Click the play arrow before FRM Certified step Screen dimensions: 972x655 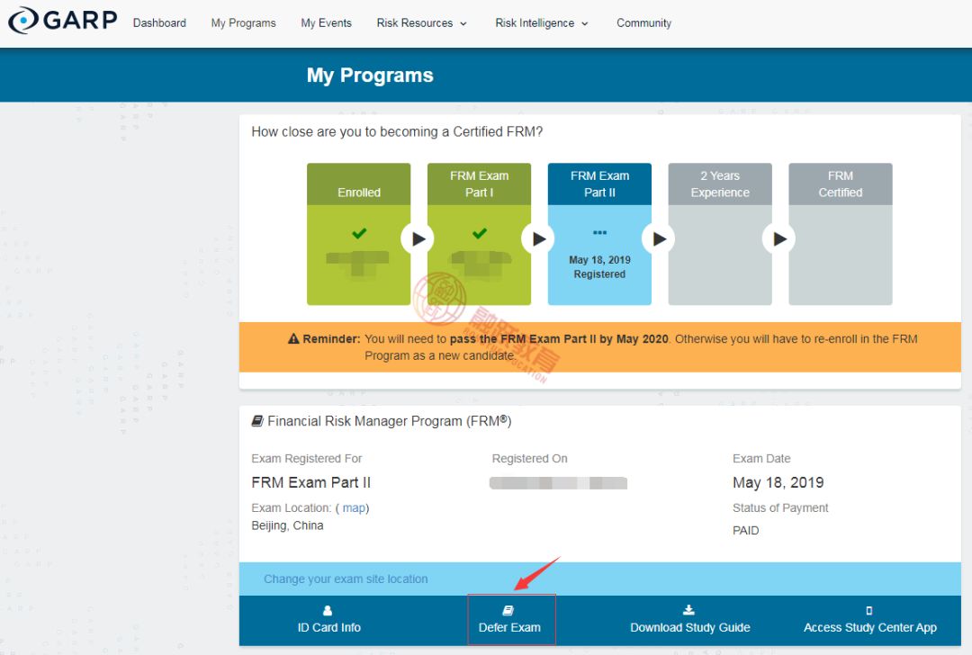click(779, 239)
